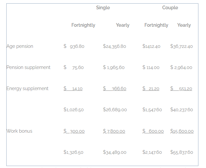The width and height of the screenshot is (206, 168).
Task: Click the Energy supplement row label
Action: coord(27,88)
